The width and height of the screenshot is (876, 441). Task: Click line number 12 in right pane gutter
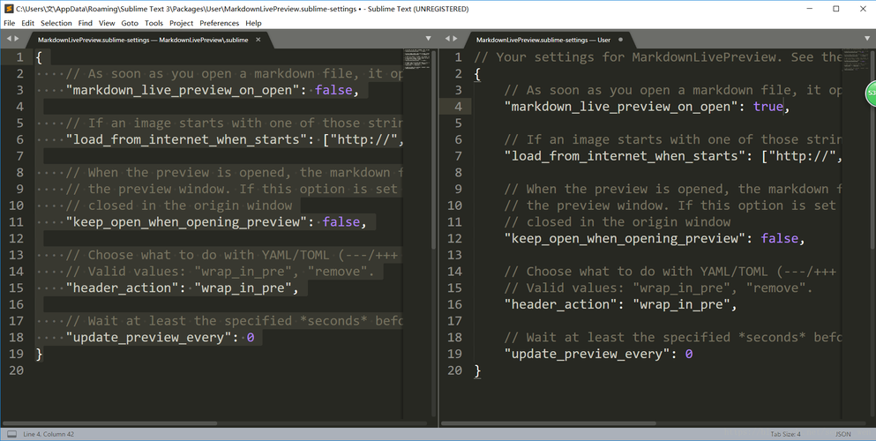click(x=454, y=238)
